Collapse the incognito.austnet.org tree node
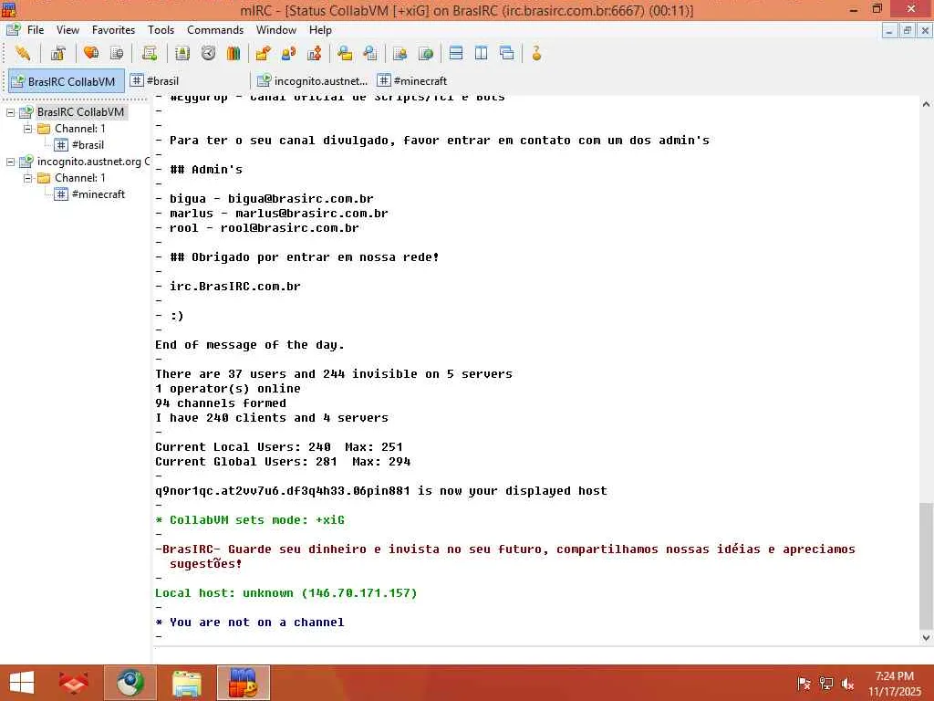This screenshot has height=701, width=934. point(10,162)
